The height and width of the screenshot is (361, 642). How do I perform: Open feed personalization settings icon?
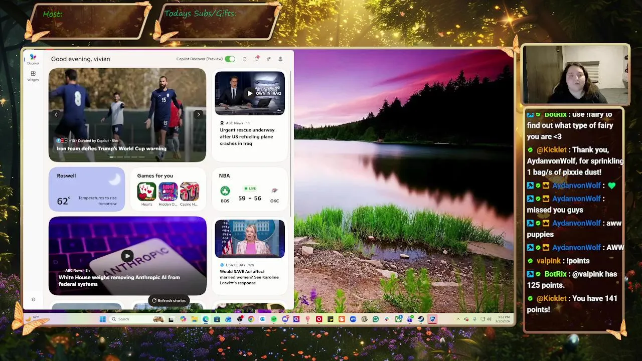[x=268, y=59]
